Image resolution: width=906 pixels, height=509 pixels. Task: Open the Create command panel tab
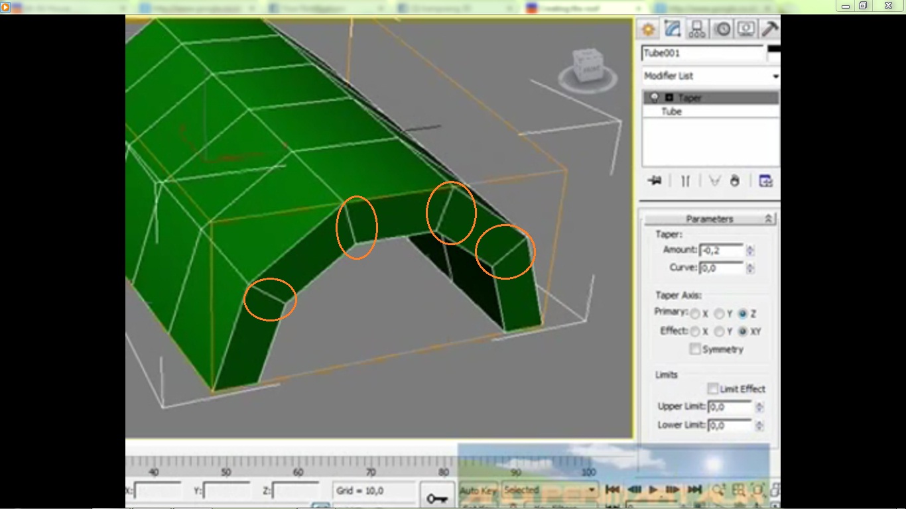(x=648, y=29)
